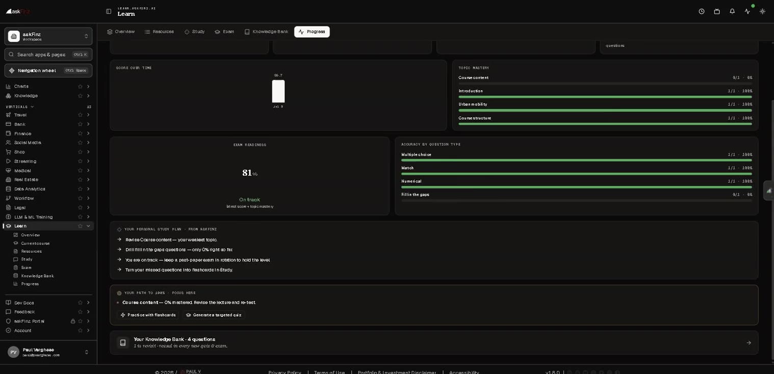This screenshot has width=774, height=374.
Task: Expand the Data Analytics chevron
Action: 88,189
